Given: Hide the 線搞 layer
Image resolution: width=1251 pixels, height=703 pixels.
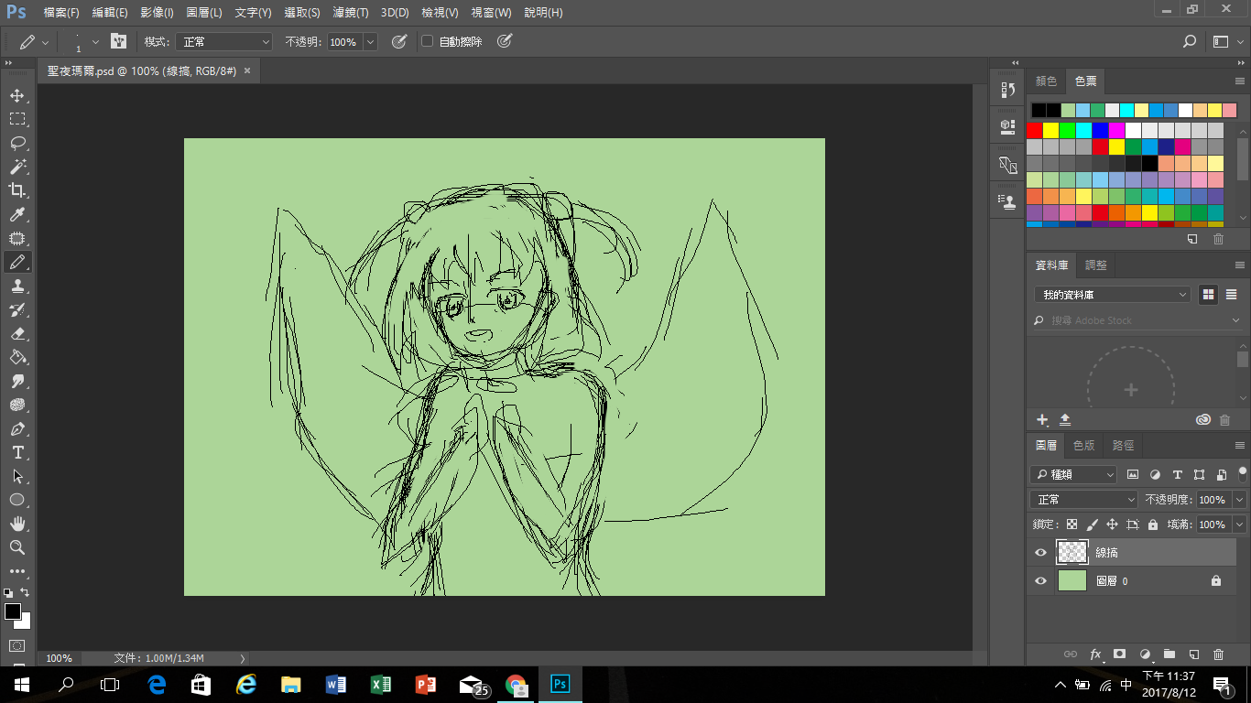Looking at the screenshot, I should (1040, 553).
